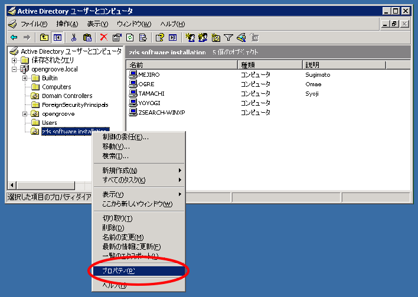The image size is (418, 297).
Task: Sort by the 種類 column header
Action: click(x=270, y=65)
